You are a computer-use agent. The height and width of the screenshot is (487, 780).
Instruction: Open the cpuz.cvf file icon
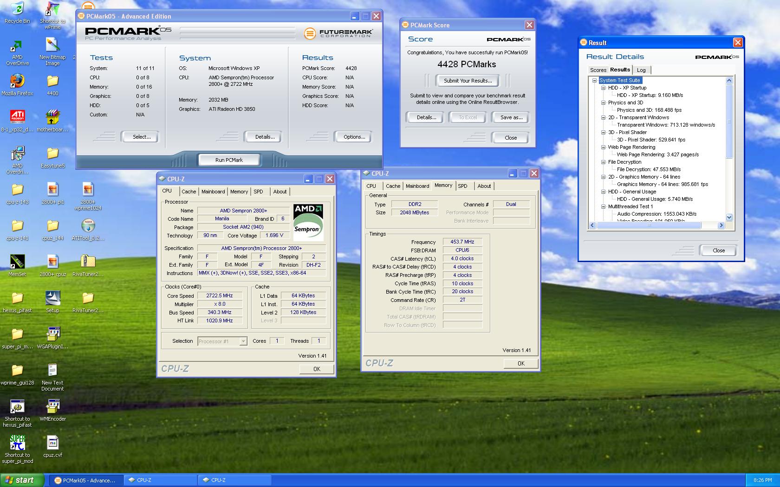(52, 447)
